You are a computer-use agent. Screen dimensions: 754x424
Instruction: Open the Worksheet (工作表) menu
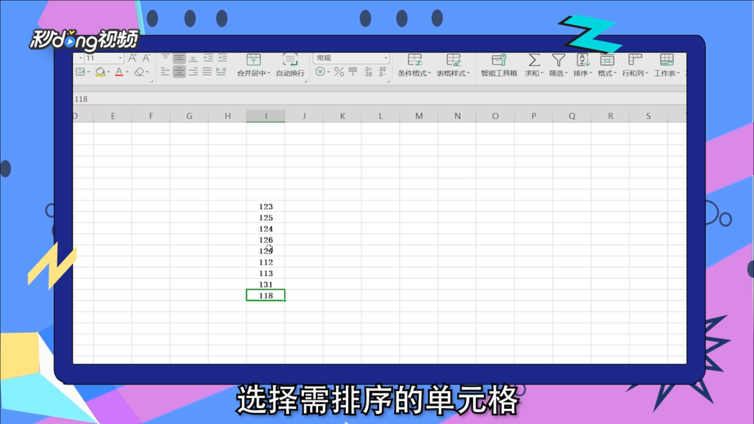666,65
